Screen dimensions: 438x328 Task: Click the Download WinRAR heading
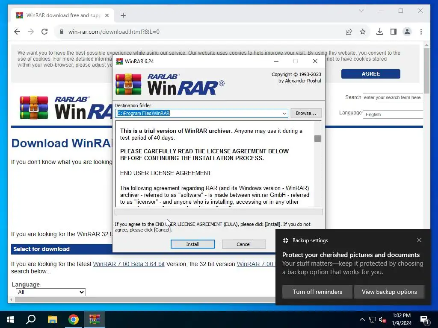[x=62, y=143]
